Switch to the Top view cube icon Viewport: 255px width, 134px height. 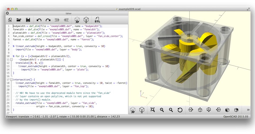[200, 110]
